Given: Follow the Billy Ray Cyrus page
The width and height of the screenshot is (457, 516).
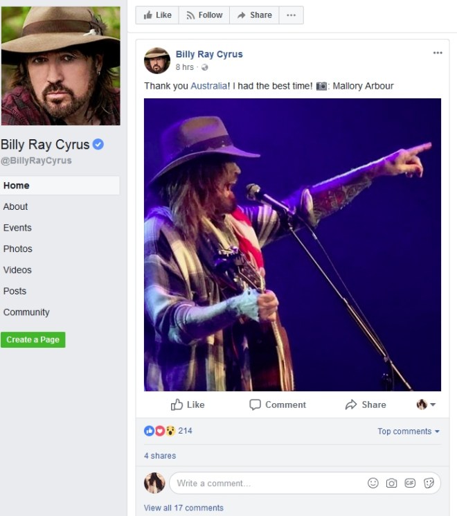Looking at the screenshot, I should pos(204,15).
